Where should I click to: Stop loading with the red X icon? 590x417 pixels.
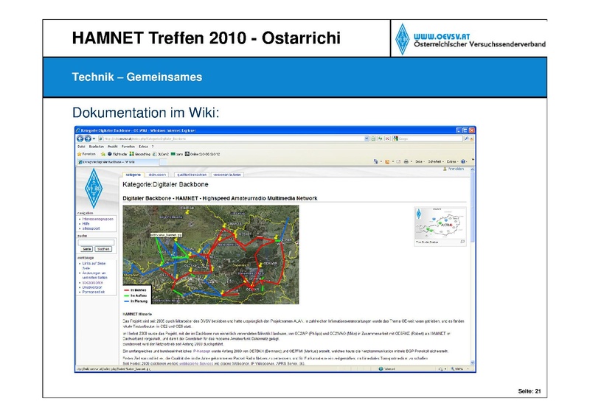click(387, 139)
